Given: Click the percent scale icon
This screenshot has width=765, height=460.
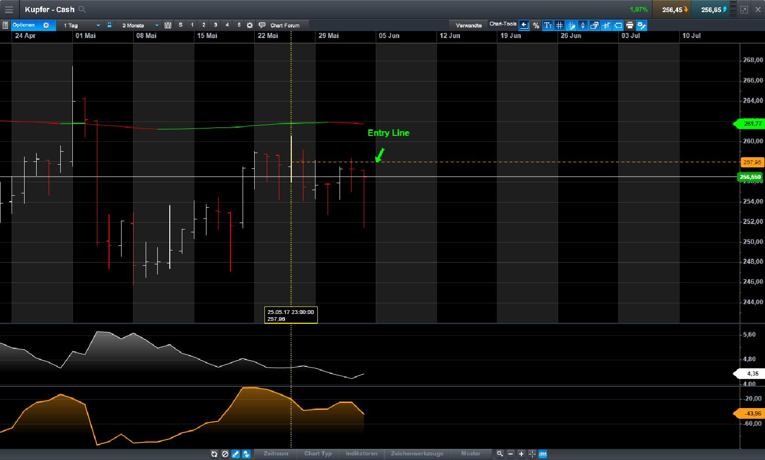Looking at the screenshot, I should [x=536, y=25].
